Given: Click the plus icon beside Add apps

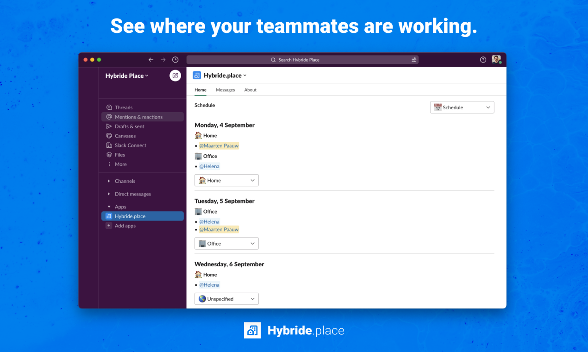Looking at the screenshot, I should (x=109, y=226).
